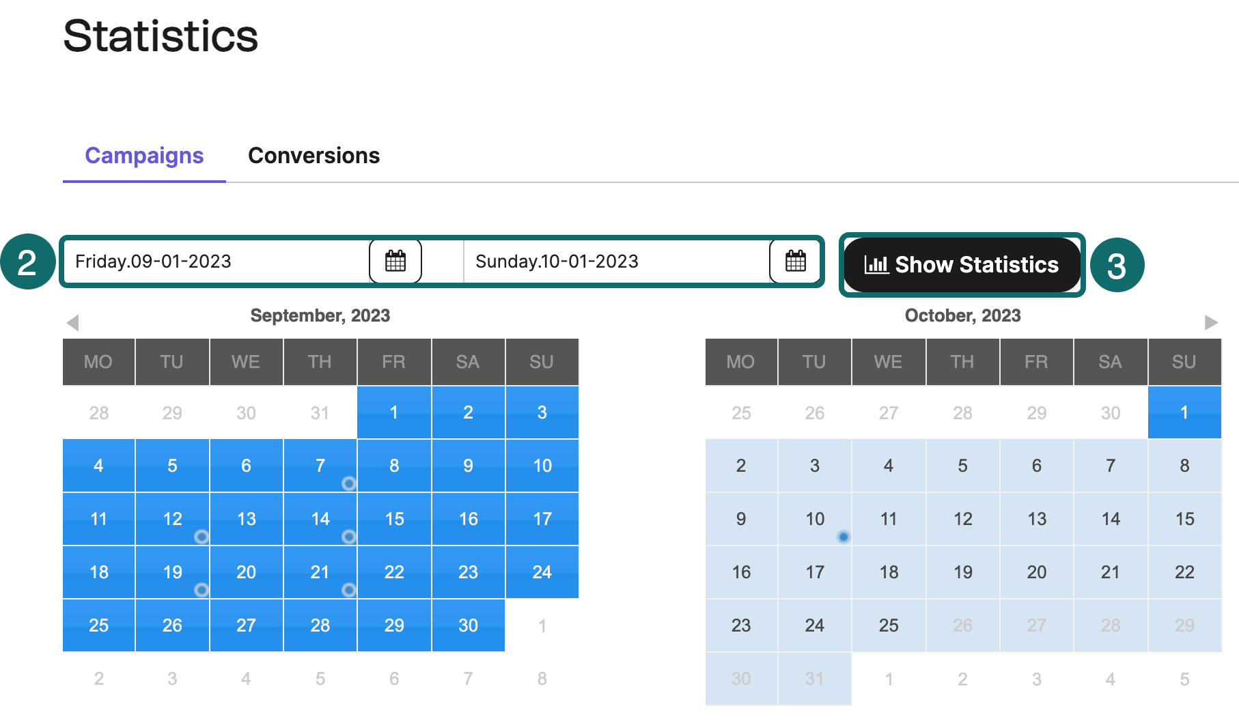Select September 15 in the calendar

(x=394, y=519)
